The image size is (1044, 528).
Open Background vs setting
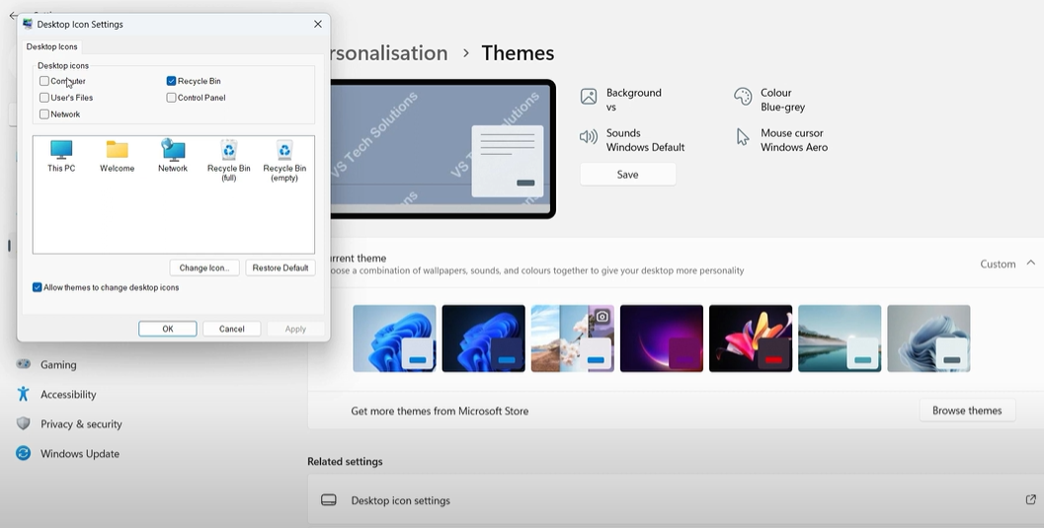click(x=621, y=100)
